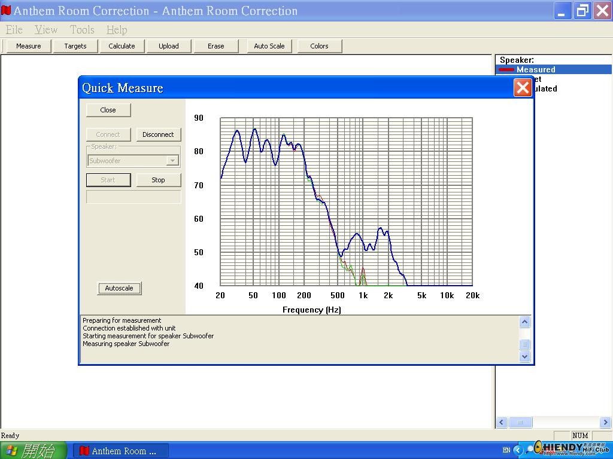Click Close in Quick Measure dialog
Viewport: 613px width, 459px height.
coord(108,110)
